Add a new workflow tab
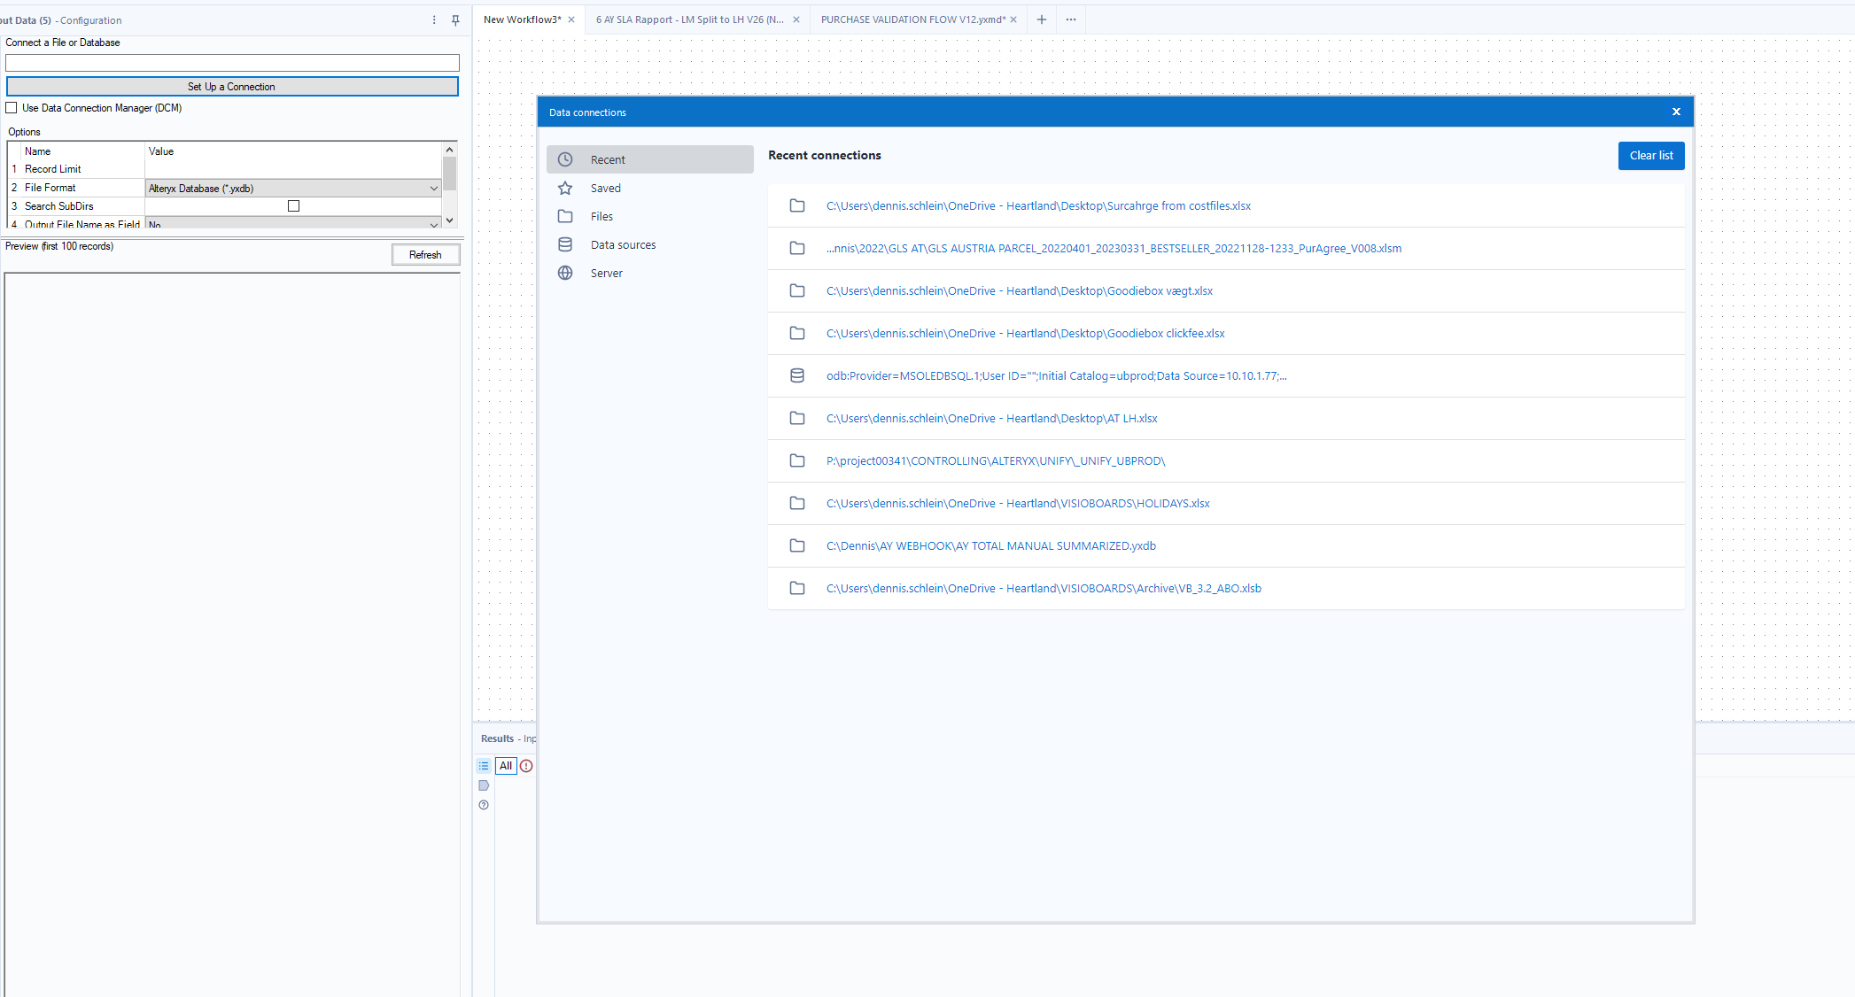The width and height of the screenshot is (1855, 997). (1042, 19)
